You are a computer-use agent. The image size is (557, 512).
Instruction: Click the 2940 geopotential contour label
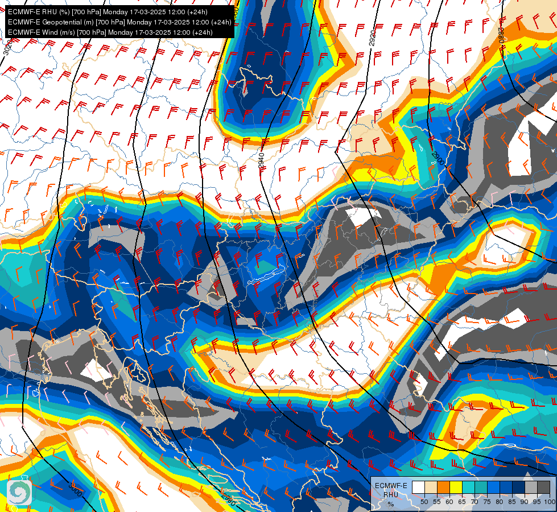click(x=262, y=160)
